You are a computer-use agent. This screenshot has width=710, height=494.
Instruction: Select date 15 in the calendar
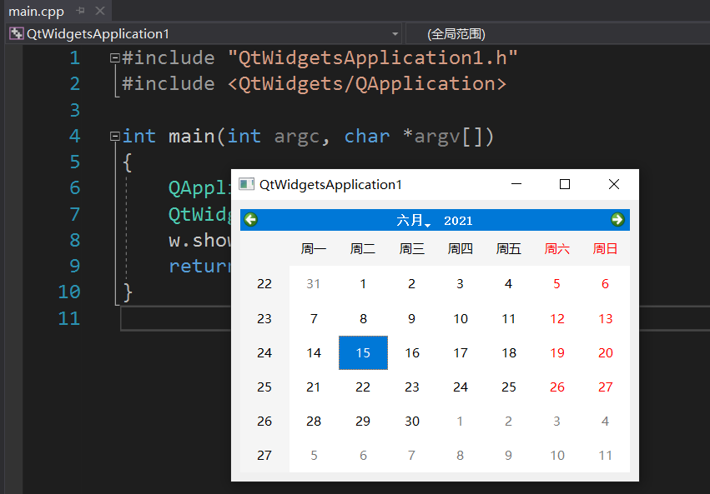coord(363,352)
